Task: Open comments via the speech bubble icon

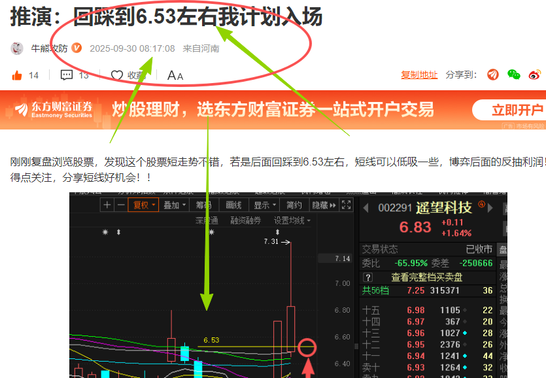Action: tap(67, 75)
